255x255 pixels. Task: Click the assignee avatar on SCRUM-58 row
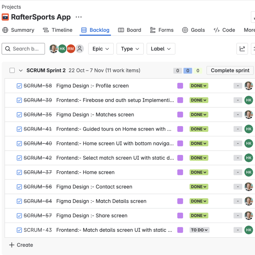click(249, 86)
